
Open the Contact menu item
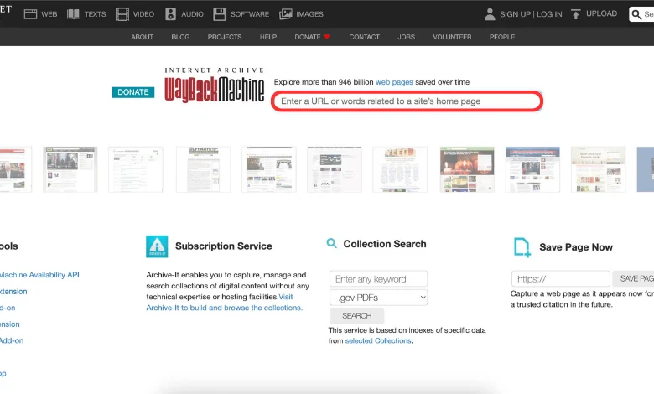pyautogui.click(x=365, y=37)
